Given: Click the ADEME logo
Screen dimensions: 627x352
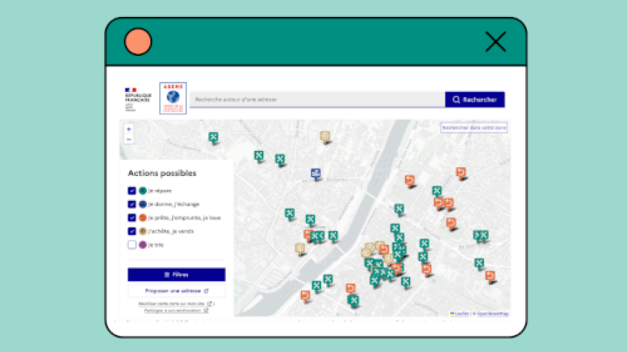Looking at the screenshot, I should [x=173, y=98].
